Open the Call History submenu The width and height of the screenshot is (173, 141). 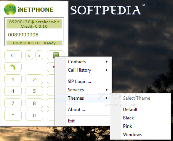click(x=83, y=70)
